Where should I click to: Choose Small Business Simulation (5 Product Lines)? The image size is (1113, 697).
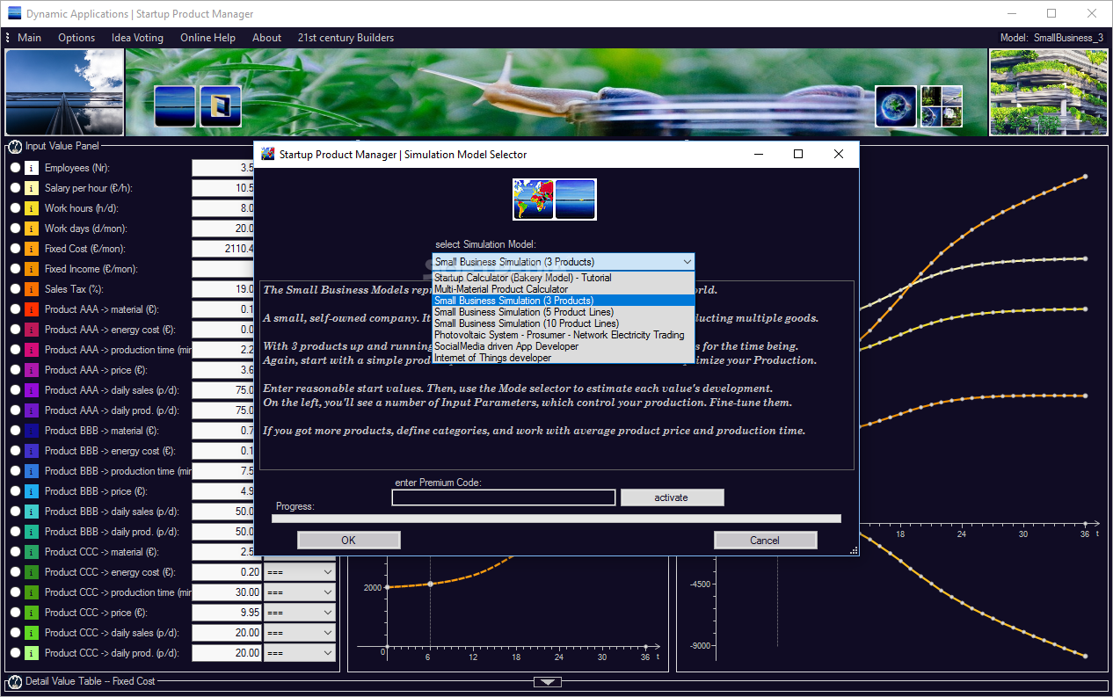pos(564,312)
